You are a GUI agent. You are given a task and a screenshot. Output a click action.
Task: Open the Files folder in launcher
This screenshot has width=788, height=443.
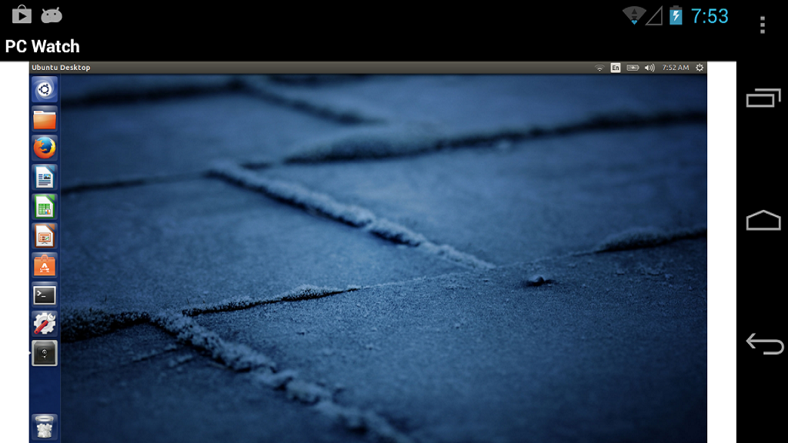coord(44,119)
